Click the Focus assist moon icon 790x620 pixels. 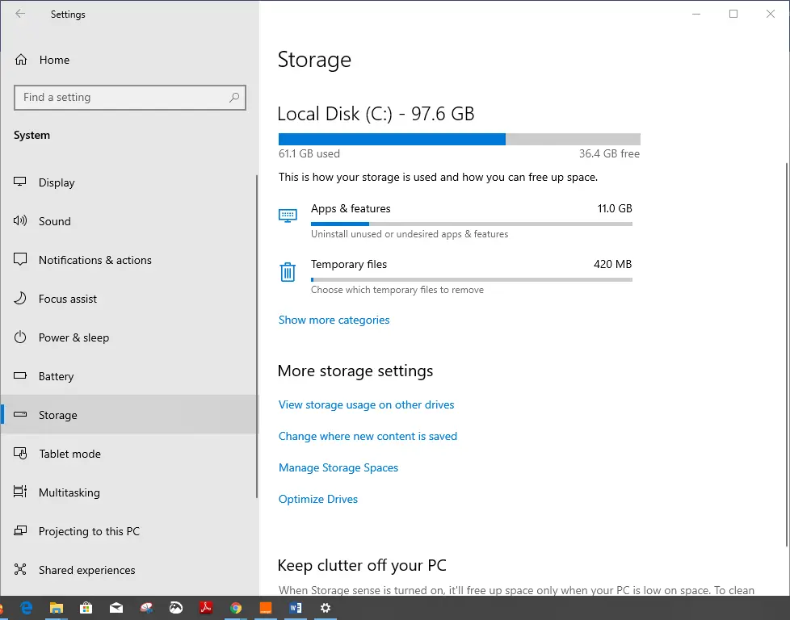[x=20, y=298]
